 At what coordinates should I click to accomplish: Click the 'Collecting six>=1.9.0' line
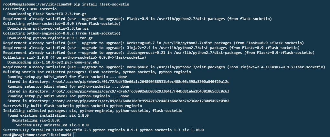(75, 57)
